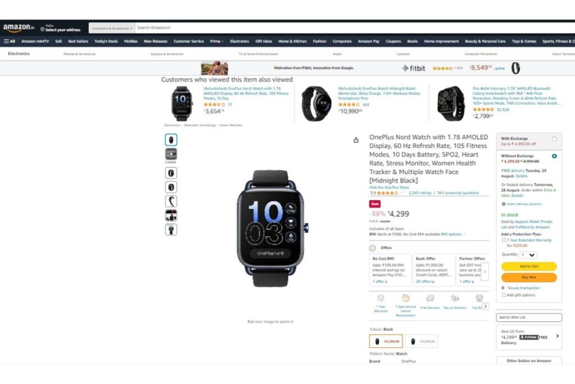This screenshot has height=384, width=575.
Task: Open the Quantity dropdown
Action: pos(528,255)
